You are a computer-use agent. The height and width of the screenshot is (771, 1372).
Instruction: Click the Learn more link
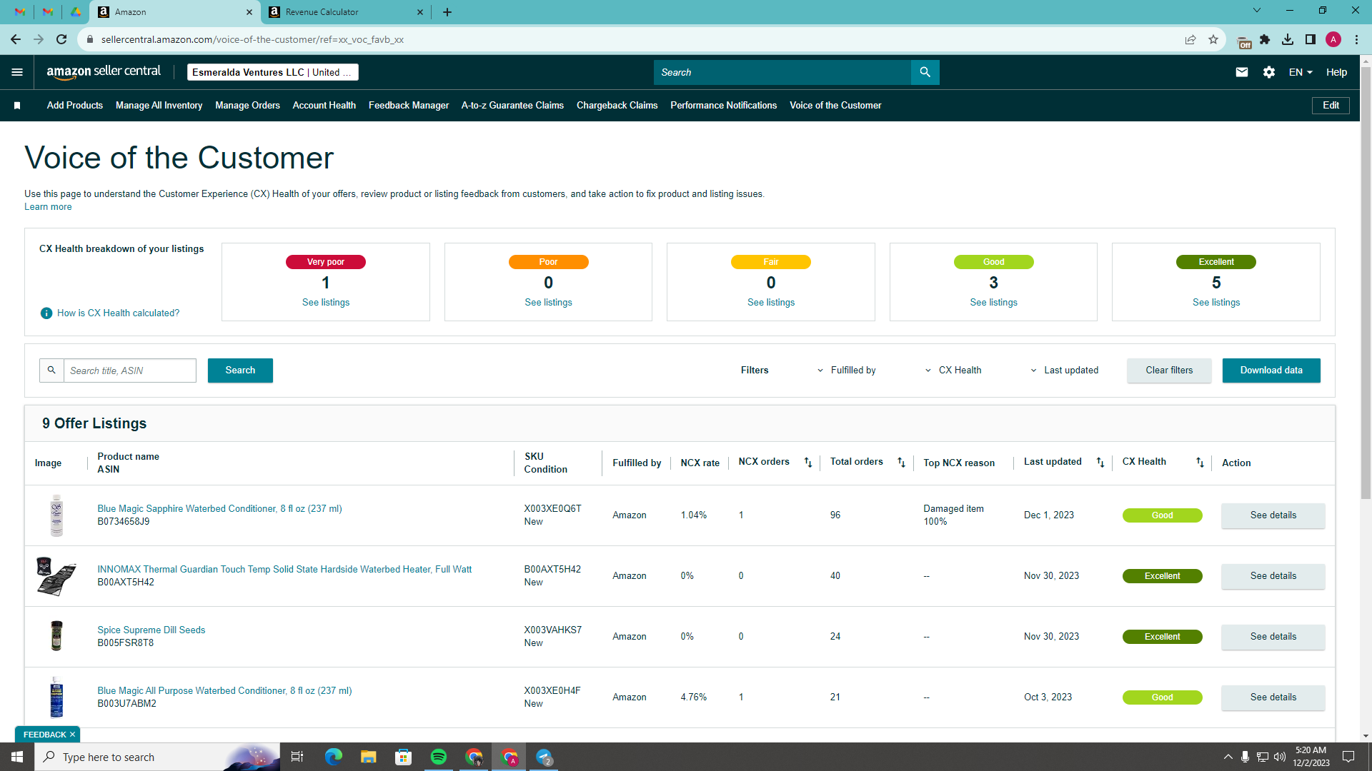48,207
